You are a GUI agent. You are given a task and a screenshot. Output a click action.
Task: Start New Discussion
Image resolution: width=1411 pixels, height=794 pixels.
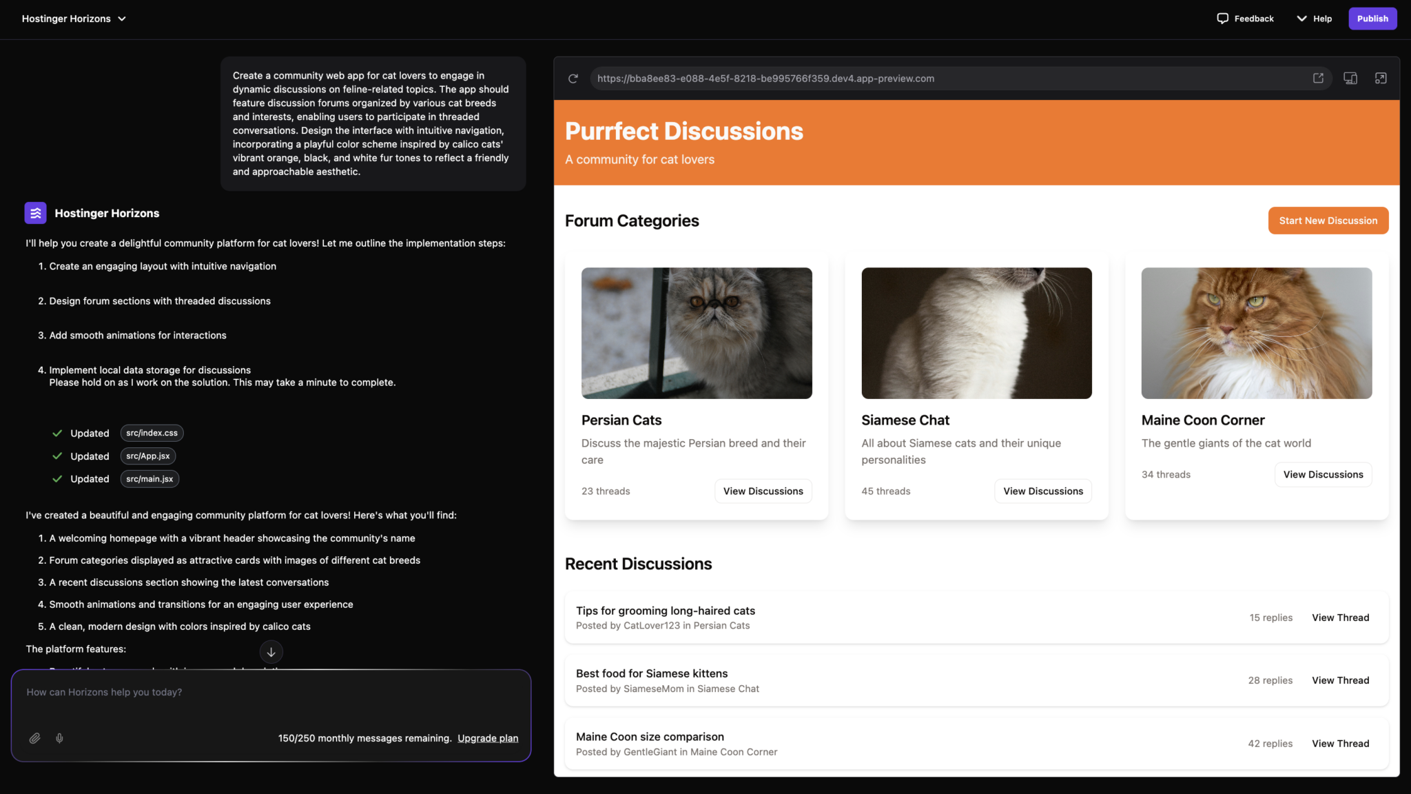[1328, 220]
